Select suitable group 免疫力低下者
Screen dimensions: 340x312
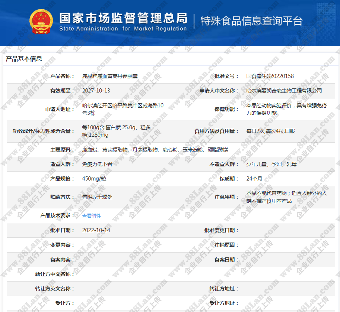click(97, 164)
